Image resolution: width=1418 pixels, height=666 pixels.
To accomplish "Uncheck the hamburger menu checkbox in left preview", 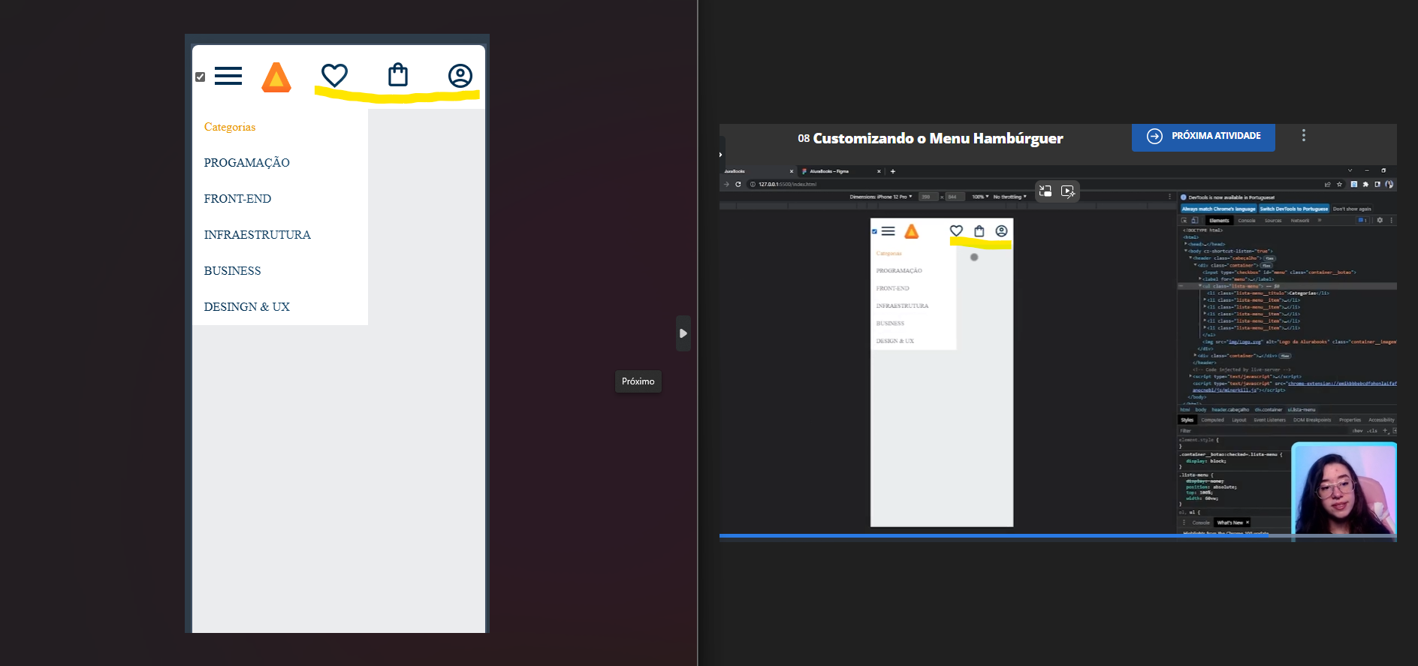I will click(200, 77).
